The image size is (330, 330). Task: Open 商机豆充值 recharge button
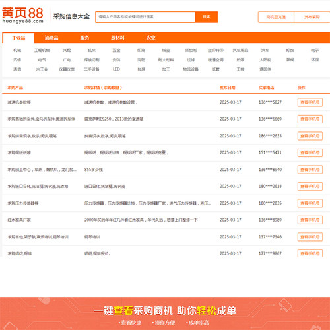(x=276, y=17)
